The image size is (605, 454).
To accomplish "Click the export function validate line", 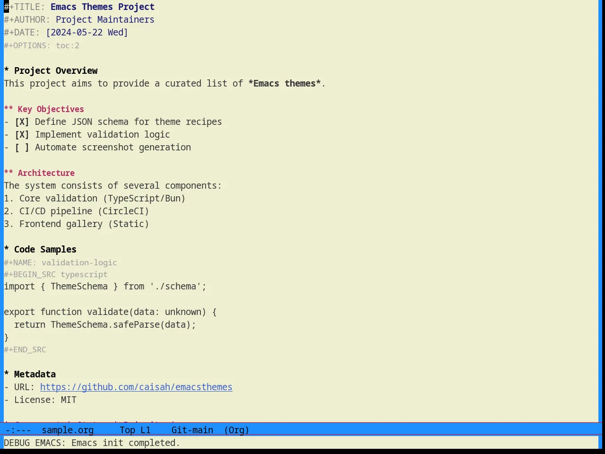I will (110, 312).
